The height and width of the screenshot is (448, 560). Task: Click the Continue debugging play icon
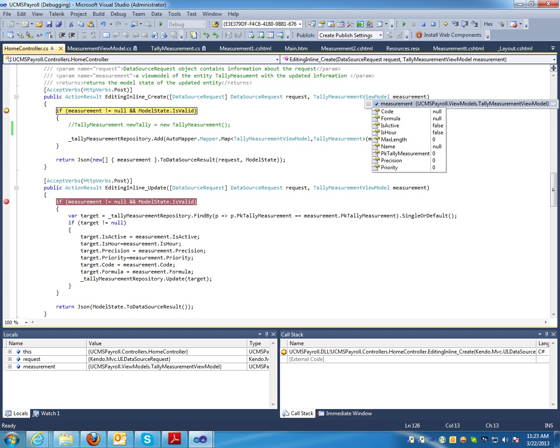coord(404,24)
